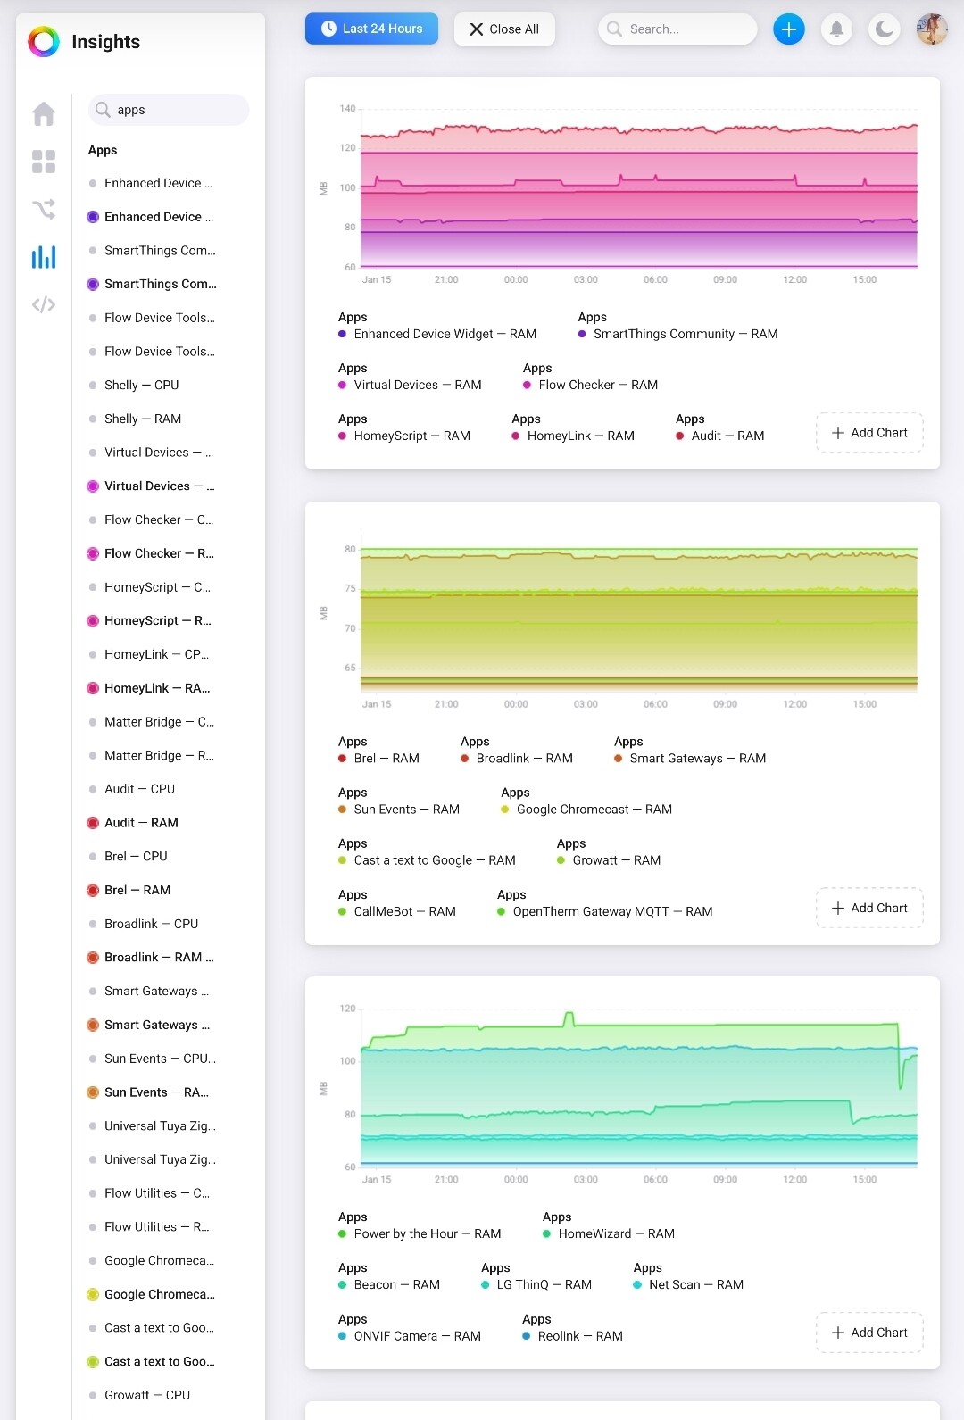Image resolution: width=964 pixels, height=1420 pixels.
Task: Click the Last 24 Hours button
Action: [372, 29]
